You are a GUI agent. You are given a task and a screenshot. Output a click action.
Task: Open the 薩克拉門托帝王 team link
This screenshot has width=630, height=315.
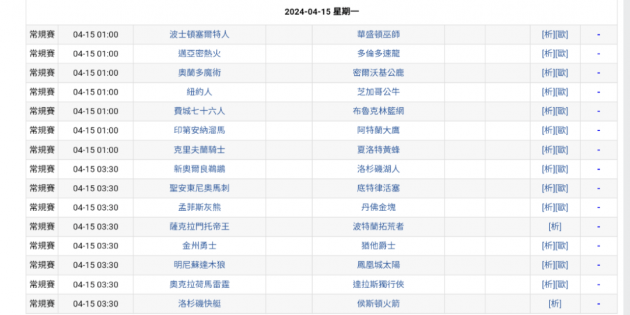coord(199,226)
